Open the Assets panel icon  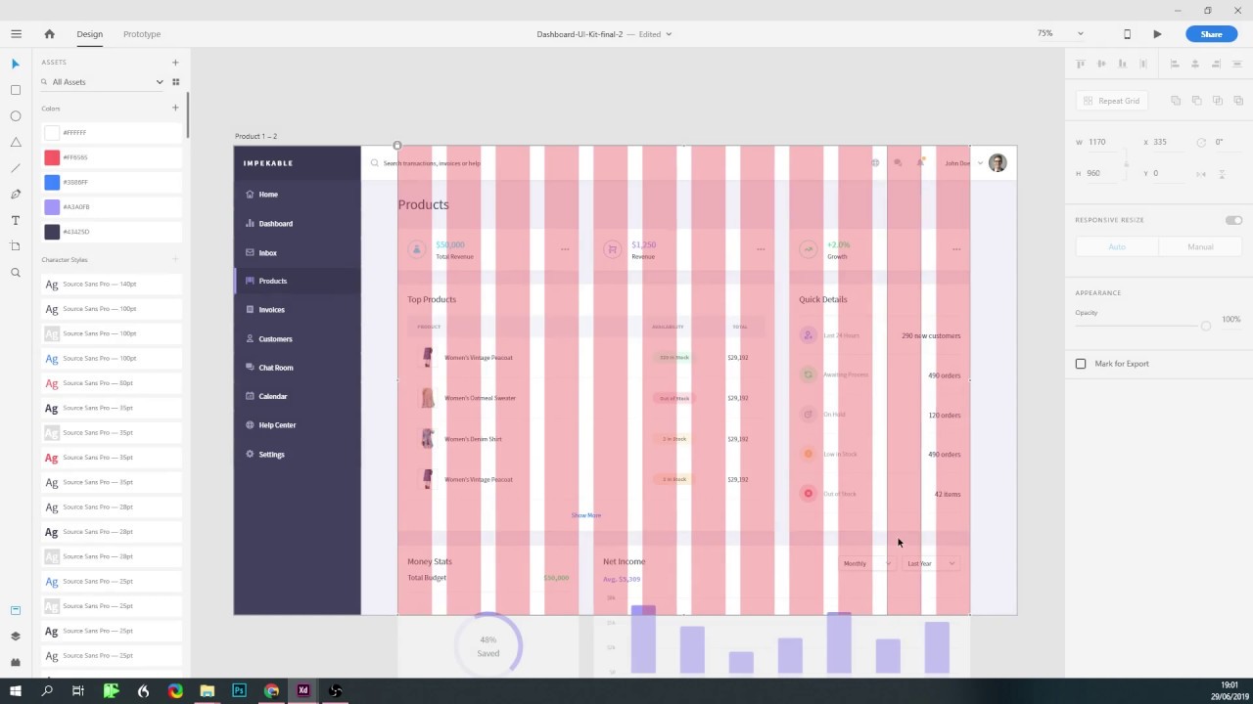(x=16, y=610)
